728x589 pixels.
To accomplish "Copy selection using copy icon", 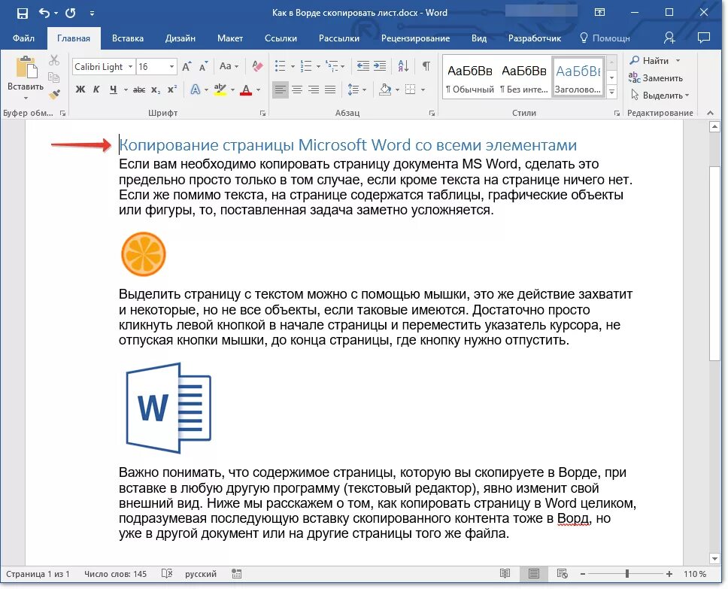I will [54, 77].
